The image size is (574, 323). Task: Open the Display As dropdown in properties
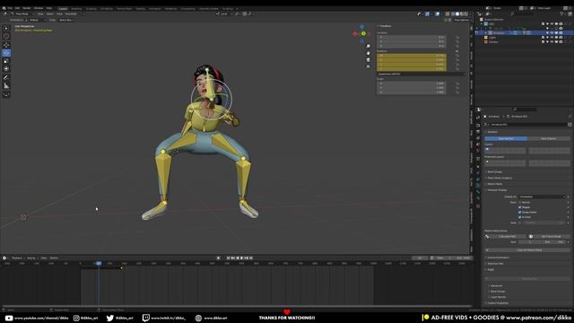click(x=542, y=196)
